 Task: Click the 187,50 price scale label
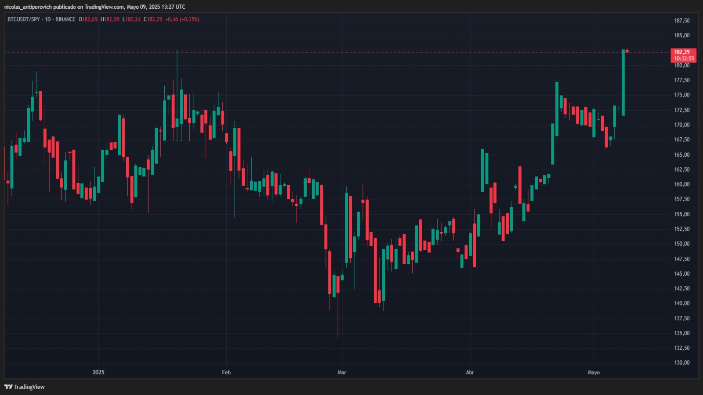tap(682, 21)
